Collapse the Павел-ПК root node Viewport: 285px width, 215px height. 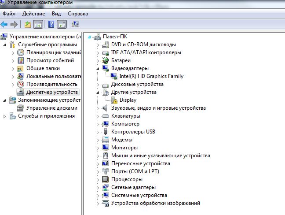tap(89, 37)
